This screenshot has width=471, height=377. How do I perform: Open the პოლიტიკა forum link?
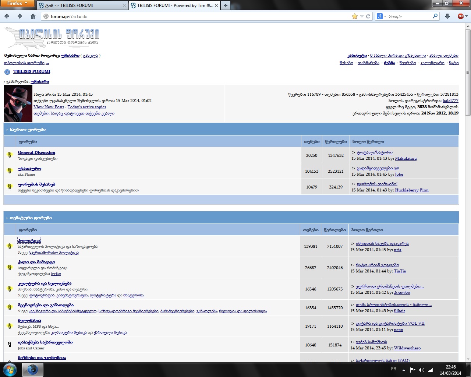tap(29, 240)
